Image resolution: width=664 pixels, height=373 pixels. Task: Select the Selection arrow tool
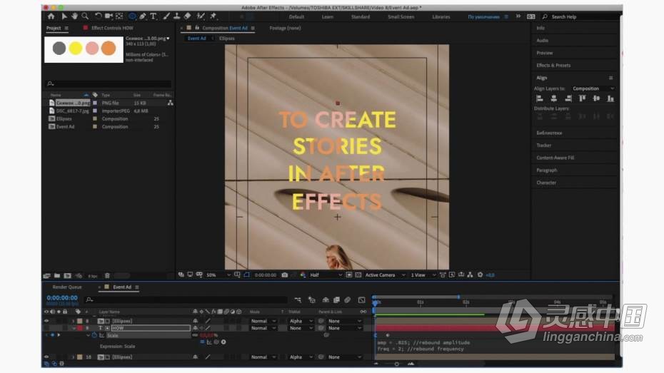click(64, 16)
